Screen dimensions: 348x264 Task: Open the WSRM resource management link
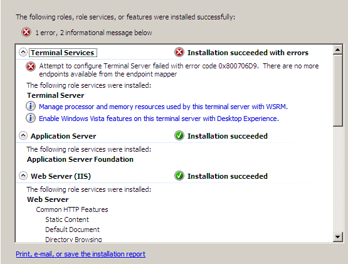tap(163, 107)
